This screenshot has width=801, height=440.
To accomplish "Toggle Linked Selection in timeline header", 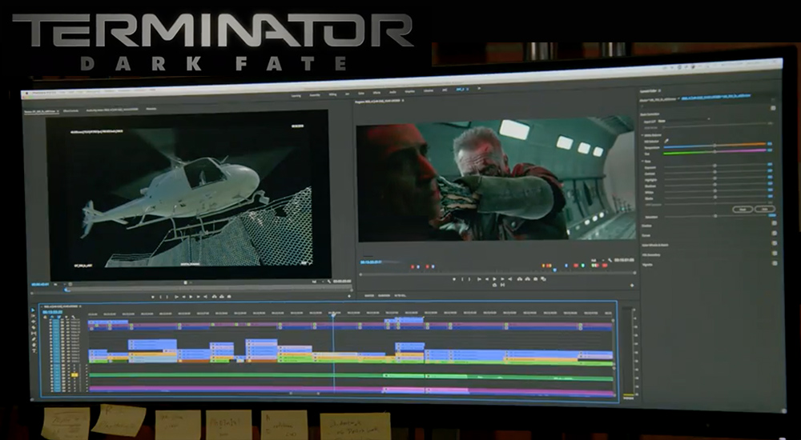I will [x=58, y=317].
